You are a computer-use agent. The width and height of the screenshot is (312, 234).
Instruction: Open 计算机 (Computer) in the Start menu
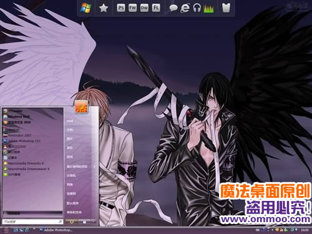tap(71, 175)
